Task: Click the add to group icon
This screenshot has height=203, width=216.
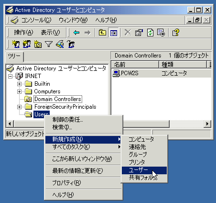Action: (71, 44)
